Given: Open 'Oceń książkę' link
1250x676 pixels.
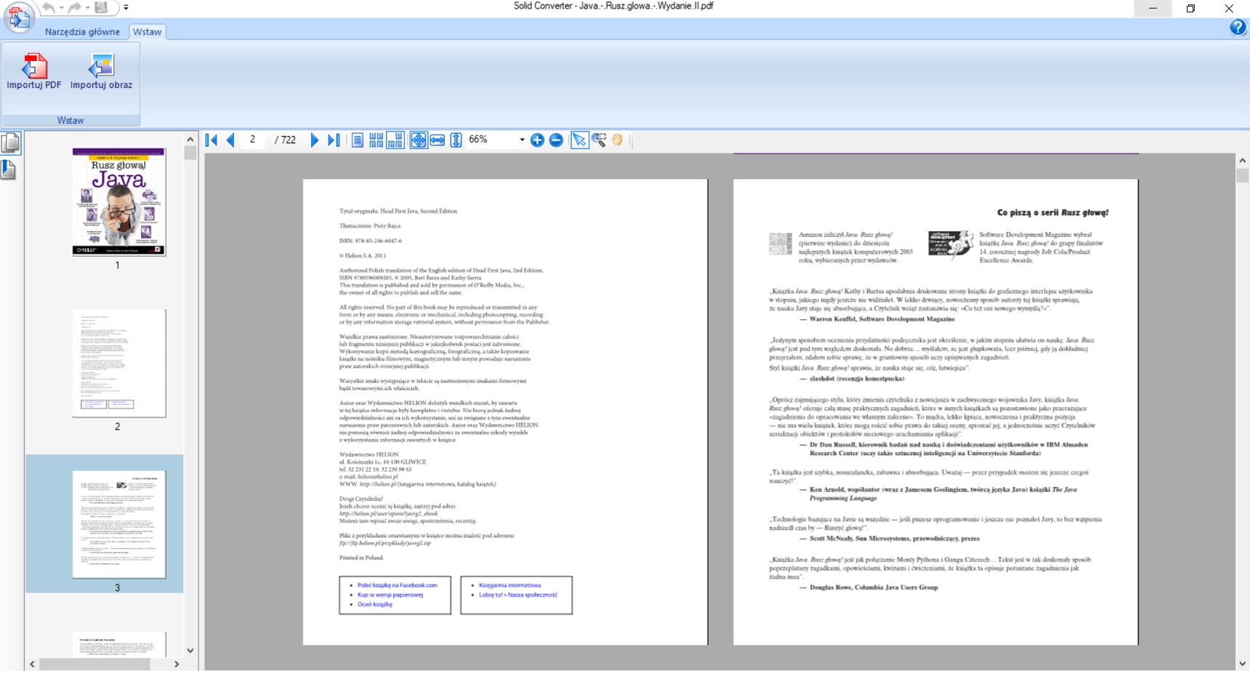Looking at the screenshot, I should [375, 604].
